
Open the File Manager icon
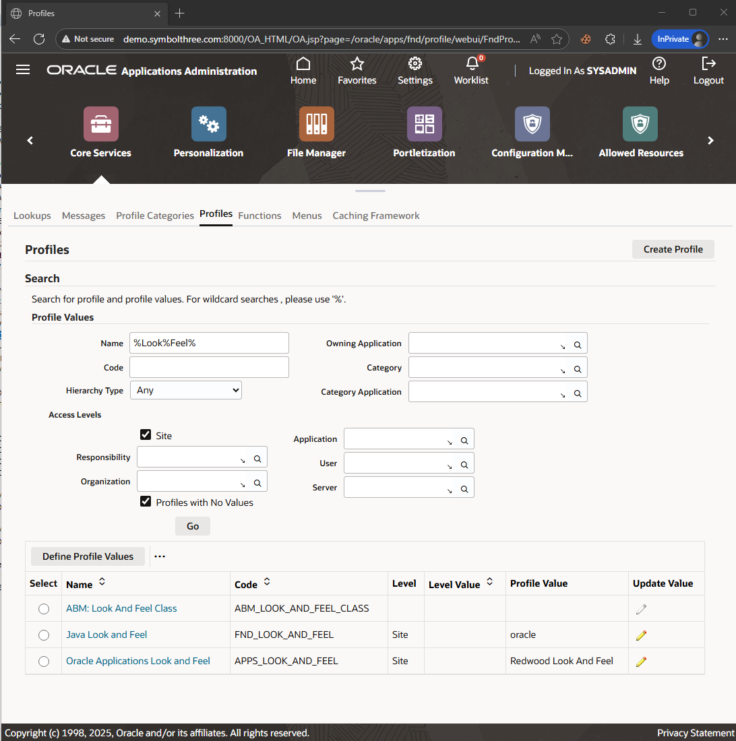click(x=316, y=124)
